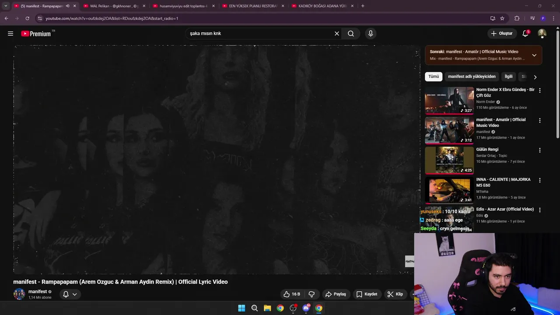Expand the Sonraki mix playlist panel

point(534,55)
